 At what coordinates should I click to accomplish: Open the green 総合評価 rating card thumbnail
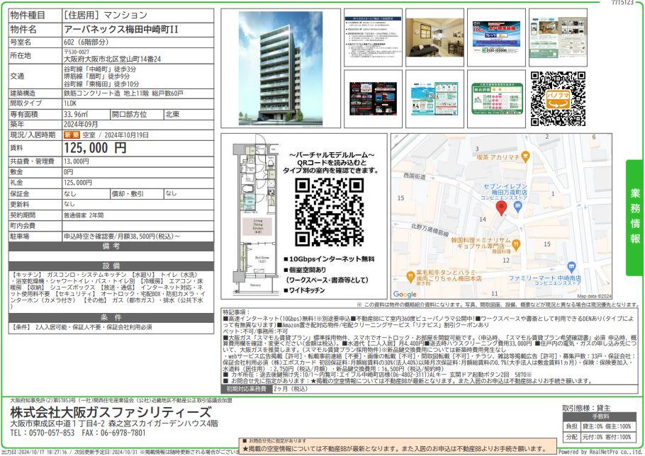(x=496, y=99)
